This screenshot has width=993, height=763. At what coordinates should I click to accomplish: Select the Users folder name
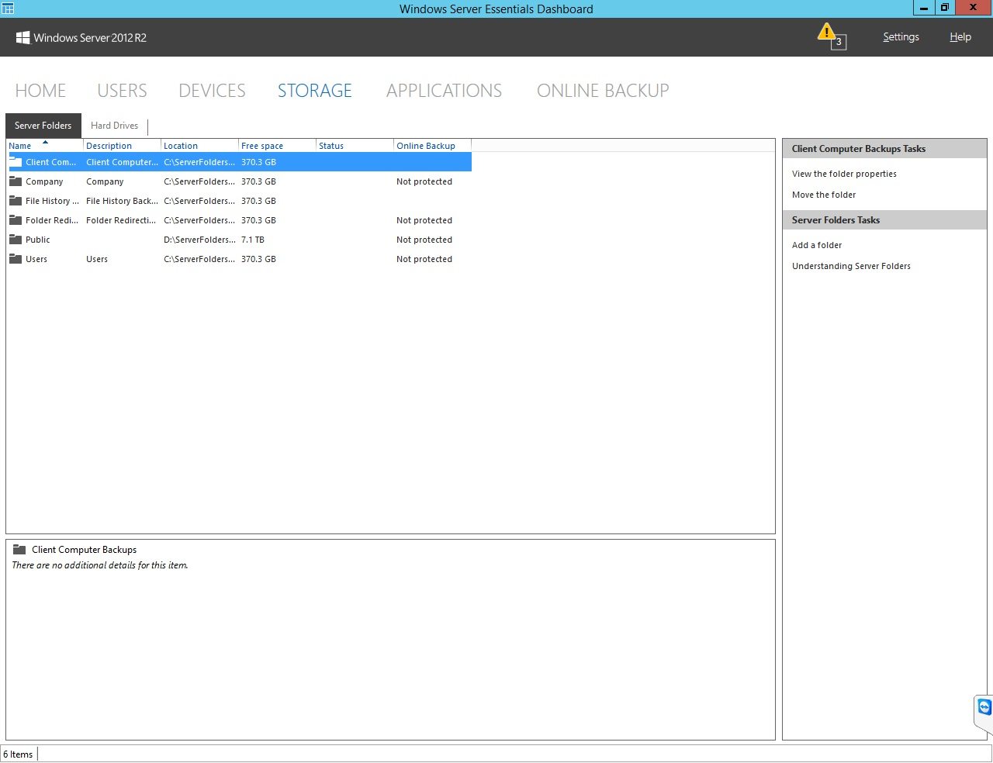click(36, 259)
